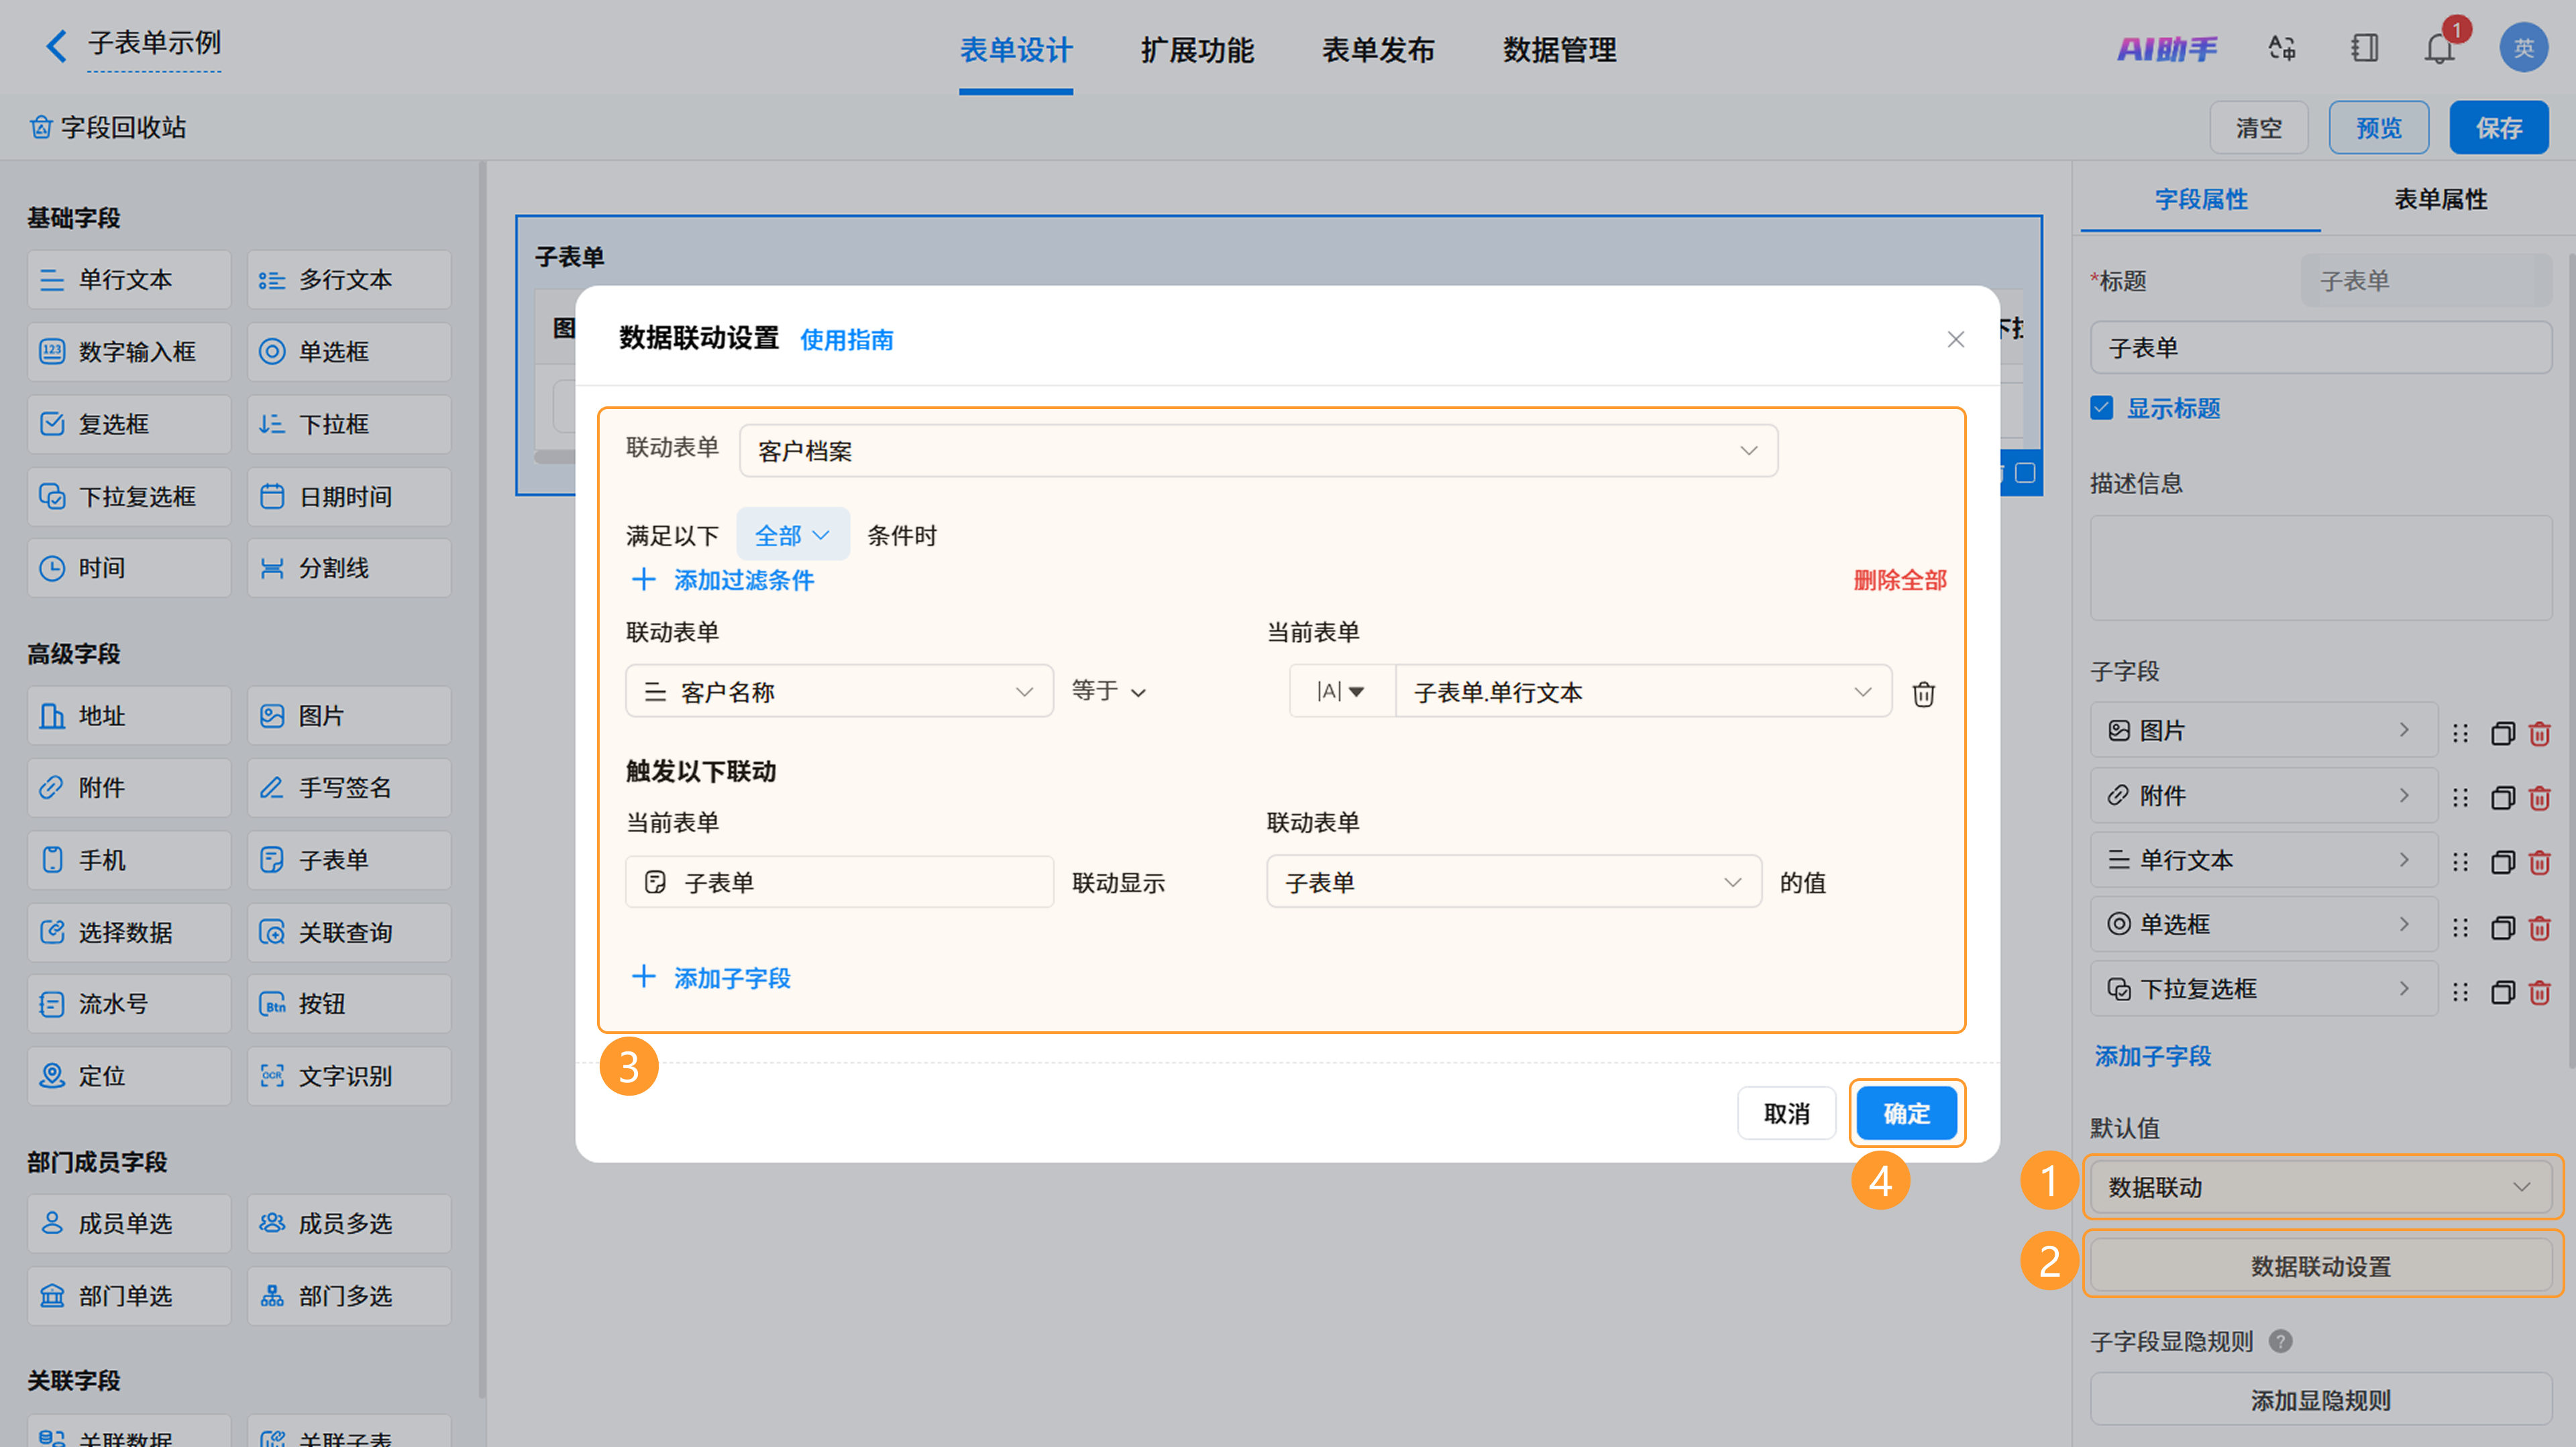Open the 全部 condition dropdown
The image size is (2576, 1447).
pyautogui.click(x=792, y=536)
